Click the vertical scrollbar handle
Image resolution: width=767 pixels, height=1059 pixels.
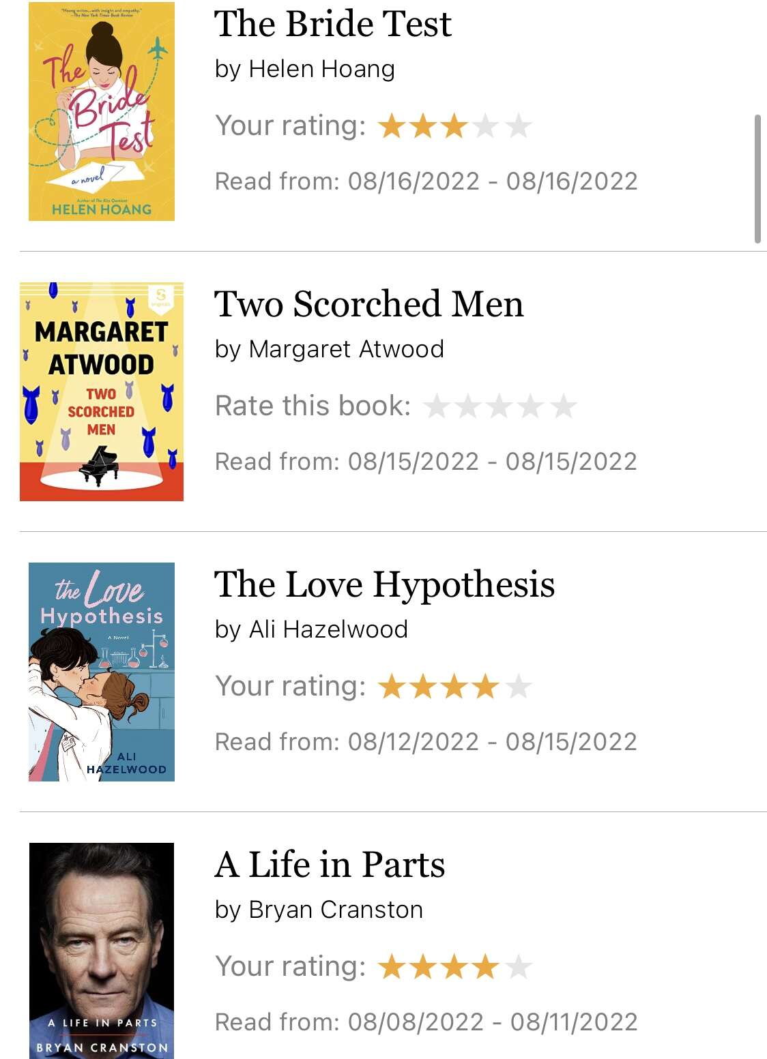click(x=757, y=179)
